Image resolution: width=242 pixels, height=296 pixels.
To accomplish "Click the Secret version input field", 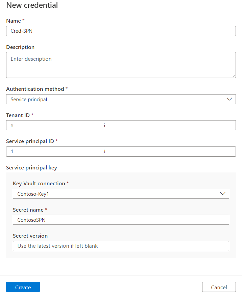I will click(121, 246).
